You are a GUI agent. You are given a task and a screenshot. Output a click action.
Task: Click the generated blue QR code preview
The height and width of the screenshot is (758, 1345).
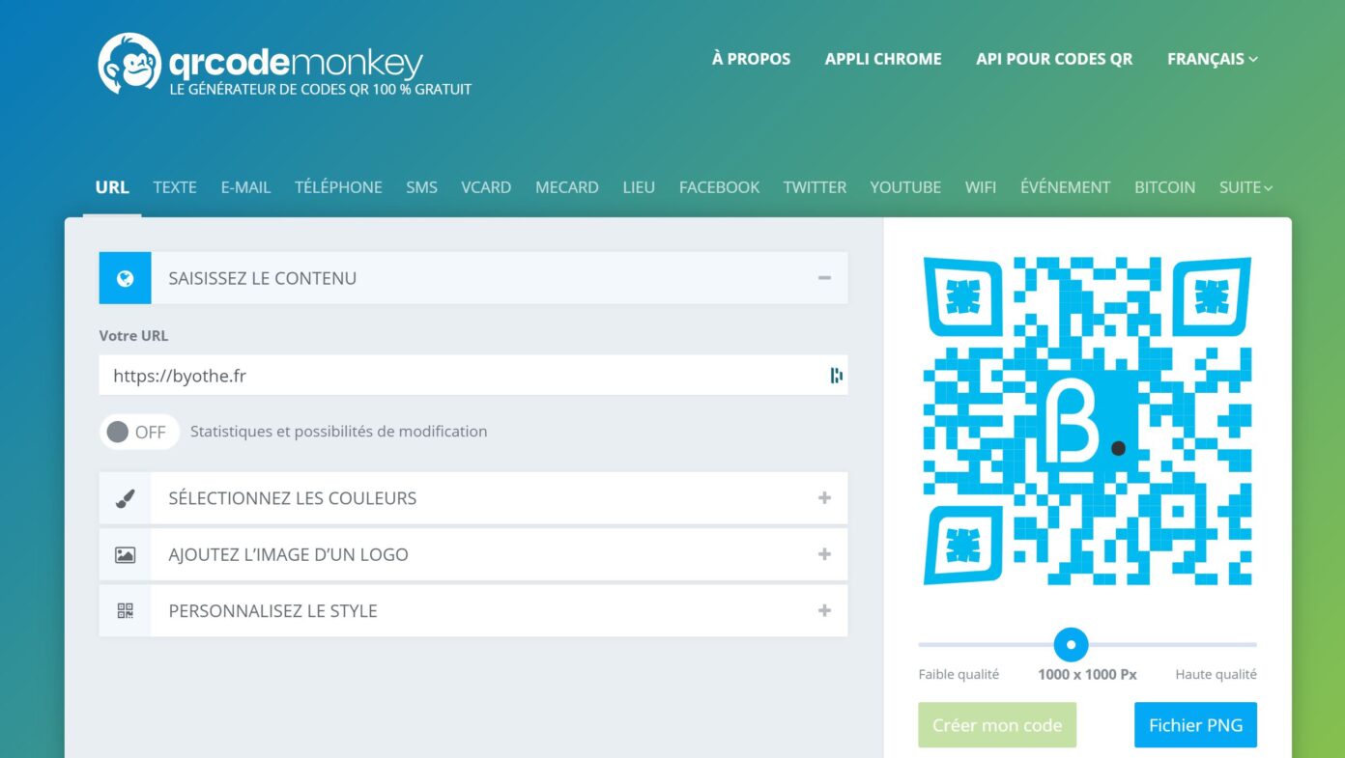(x=1087, y=421)
